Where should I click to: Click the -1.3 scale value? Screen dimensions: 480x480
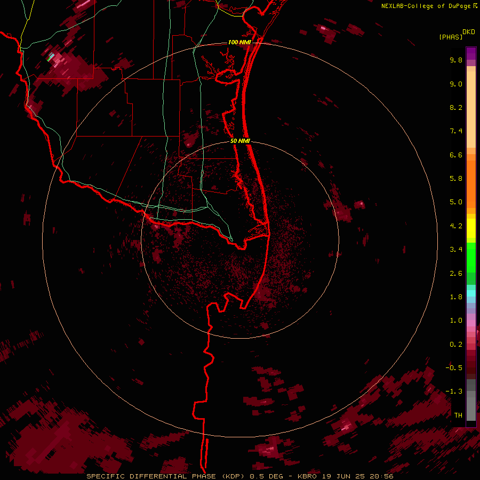point(454,391)
